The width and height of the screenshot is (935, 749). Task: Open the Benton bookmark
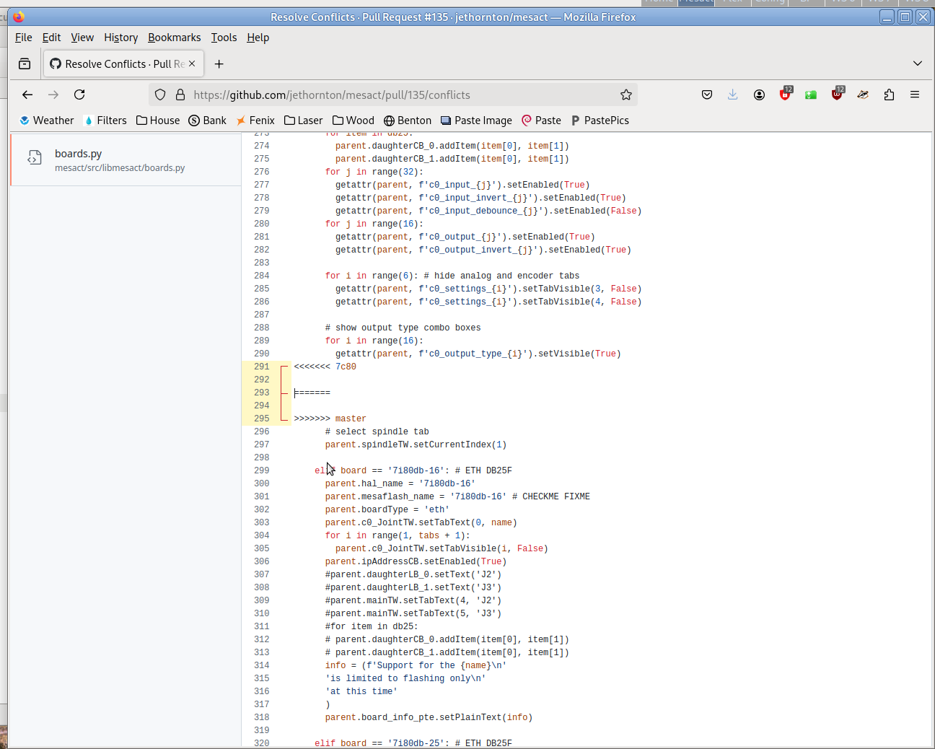[x=408, y=121]
